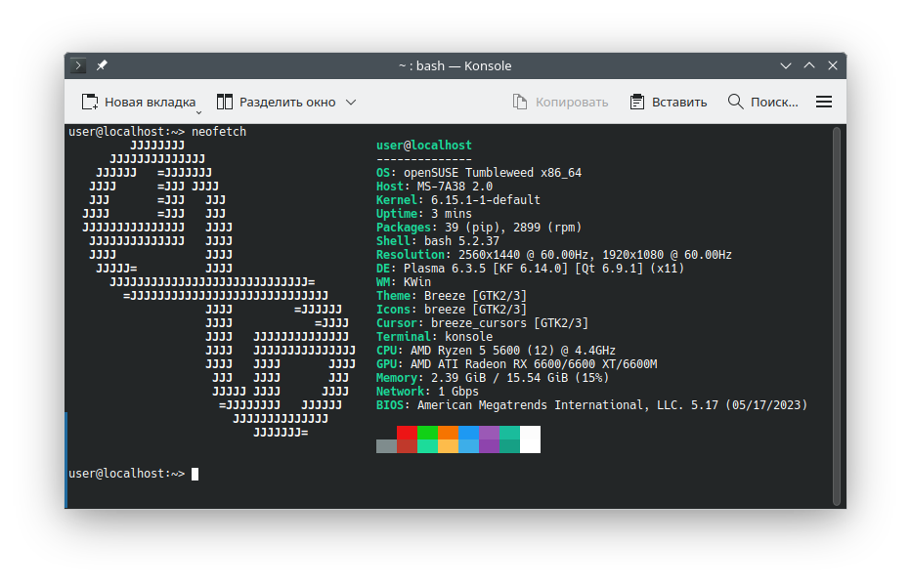Toggle the pin window icon

tap(102, 65)
